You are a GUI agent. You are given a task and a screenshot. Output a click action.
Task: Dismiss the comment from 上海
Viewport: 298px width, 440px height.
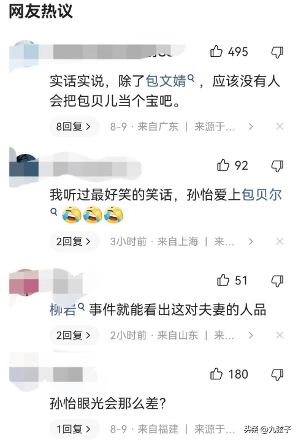point(280,241)
